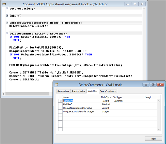This screenshot has width=166, height=144.
Task: Collapse the Documentation() section
Action: (x=7, y=8)
